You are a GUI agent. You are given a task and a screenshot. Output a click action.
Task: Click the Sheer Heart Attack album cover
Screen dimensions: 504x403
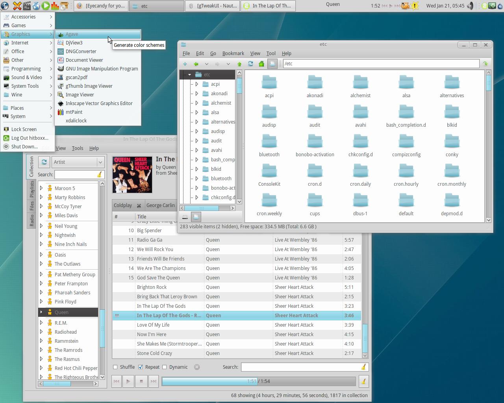[x=132, y=175]
